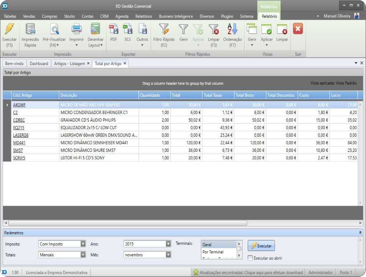Screen dimensions: 366x277
Task: Click the Executar button in Parâmetros
Action: point(261,246)
